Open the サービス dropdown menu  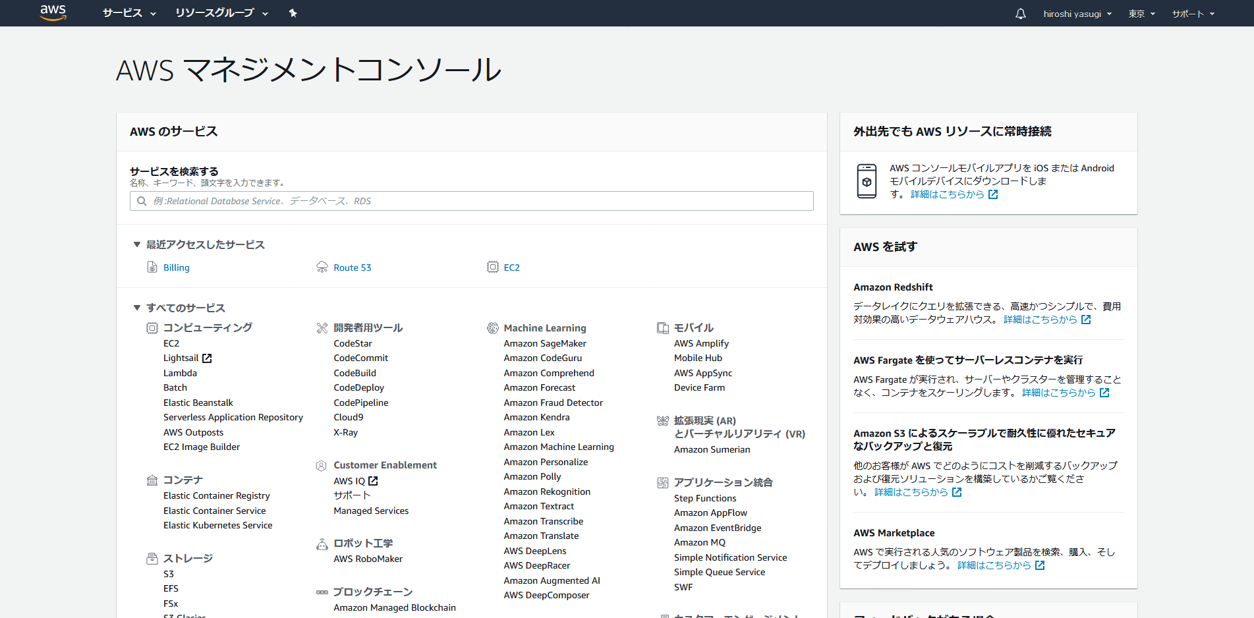point(129,13)
